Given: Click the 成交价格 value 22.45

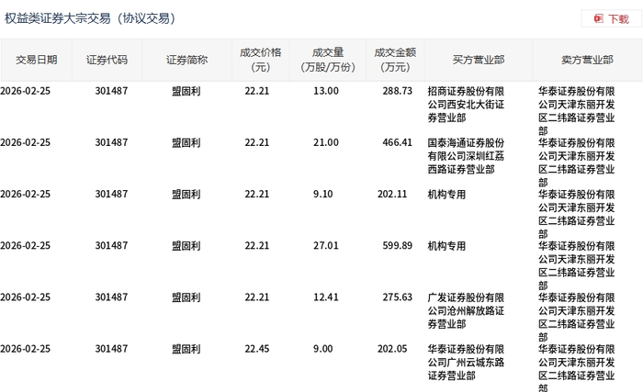Looking at the screenshot, I should click(x=257, y=349).
